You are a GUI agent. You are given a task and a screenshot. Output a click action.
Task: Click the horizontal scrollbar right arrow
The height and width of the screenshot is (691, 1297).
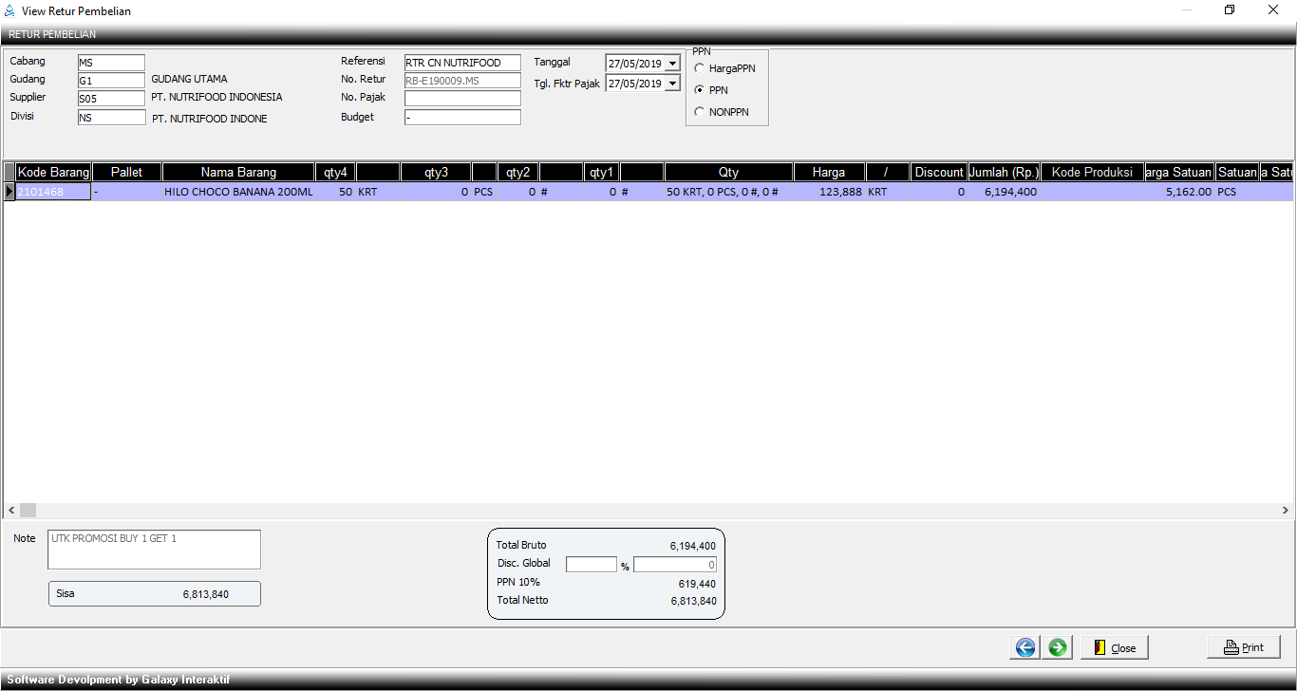tap(1285, 510)
